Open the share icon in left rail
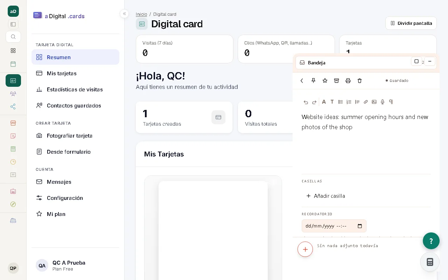This screenshot has height=280, width=448. pos(13,107)
